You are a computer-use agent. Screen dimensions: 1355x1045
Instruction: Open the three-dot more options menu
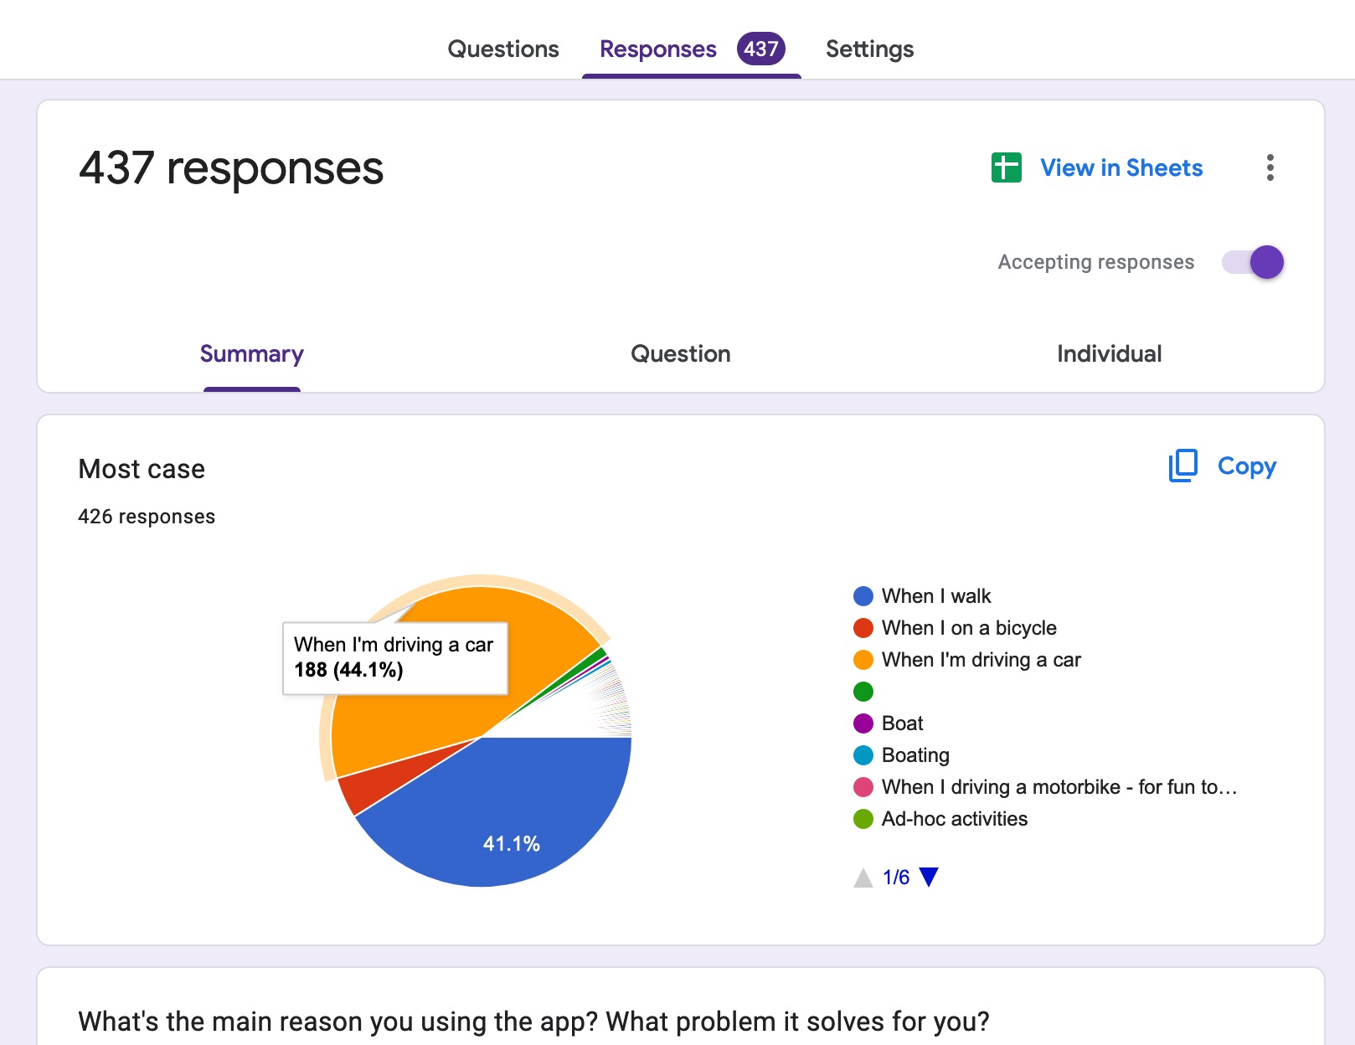pyautogui.click(x=1270, y=167)
